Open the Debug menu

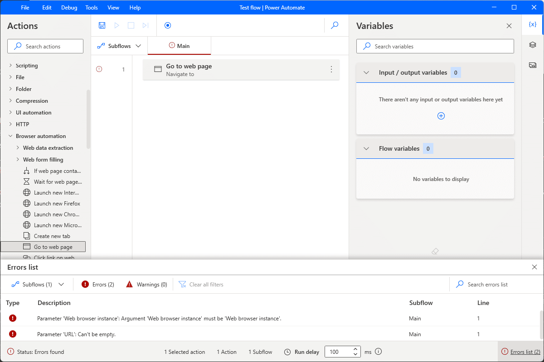coord(69,7)
